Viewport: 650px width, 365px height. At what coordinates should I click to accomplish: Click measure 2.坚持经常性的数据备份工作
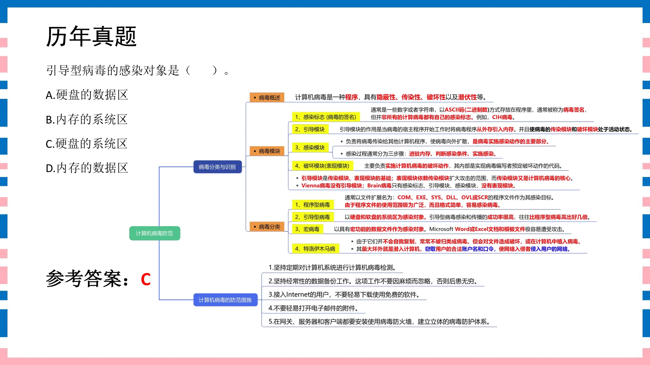pos(373,281)
